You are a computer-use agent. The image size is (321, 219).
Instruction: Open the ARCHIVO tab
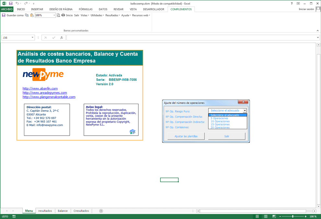(7, 9)
